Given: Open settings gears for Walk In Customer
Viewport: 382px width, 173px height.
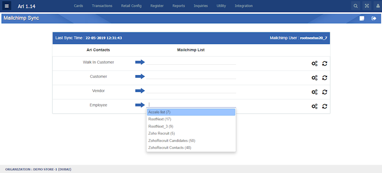Looking at the screenshot, I should 315,64.
